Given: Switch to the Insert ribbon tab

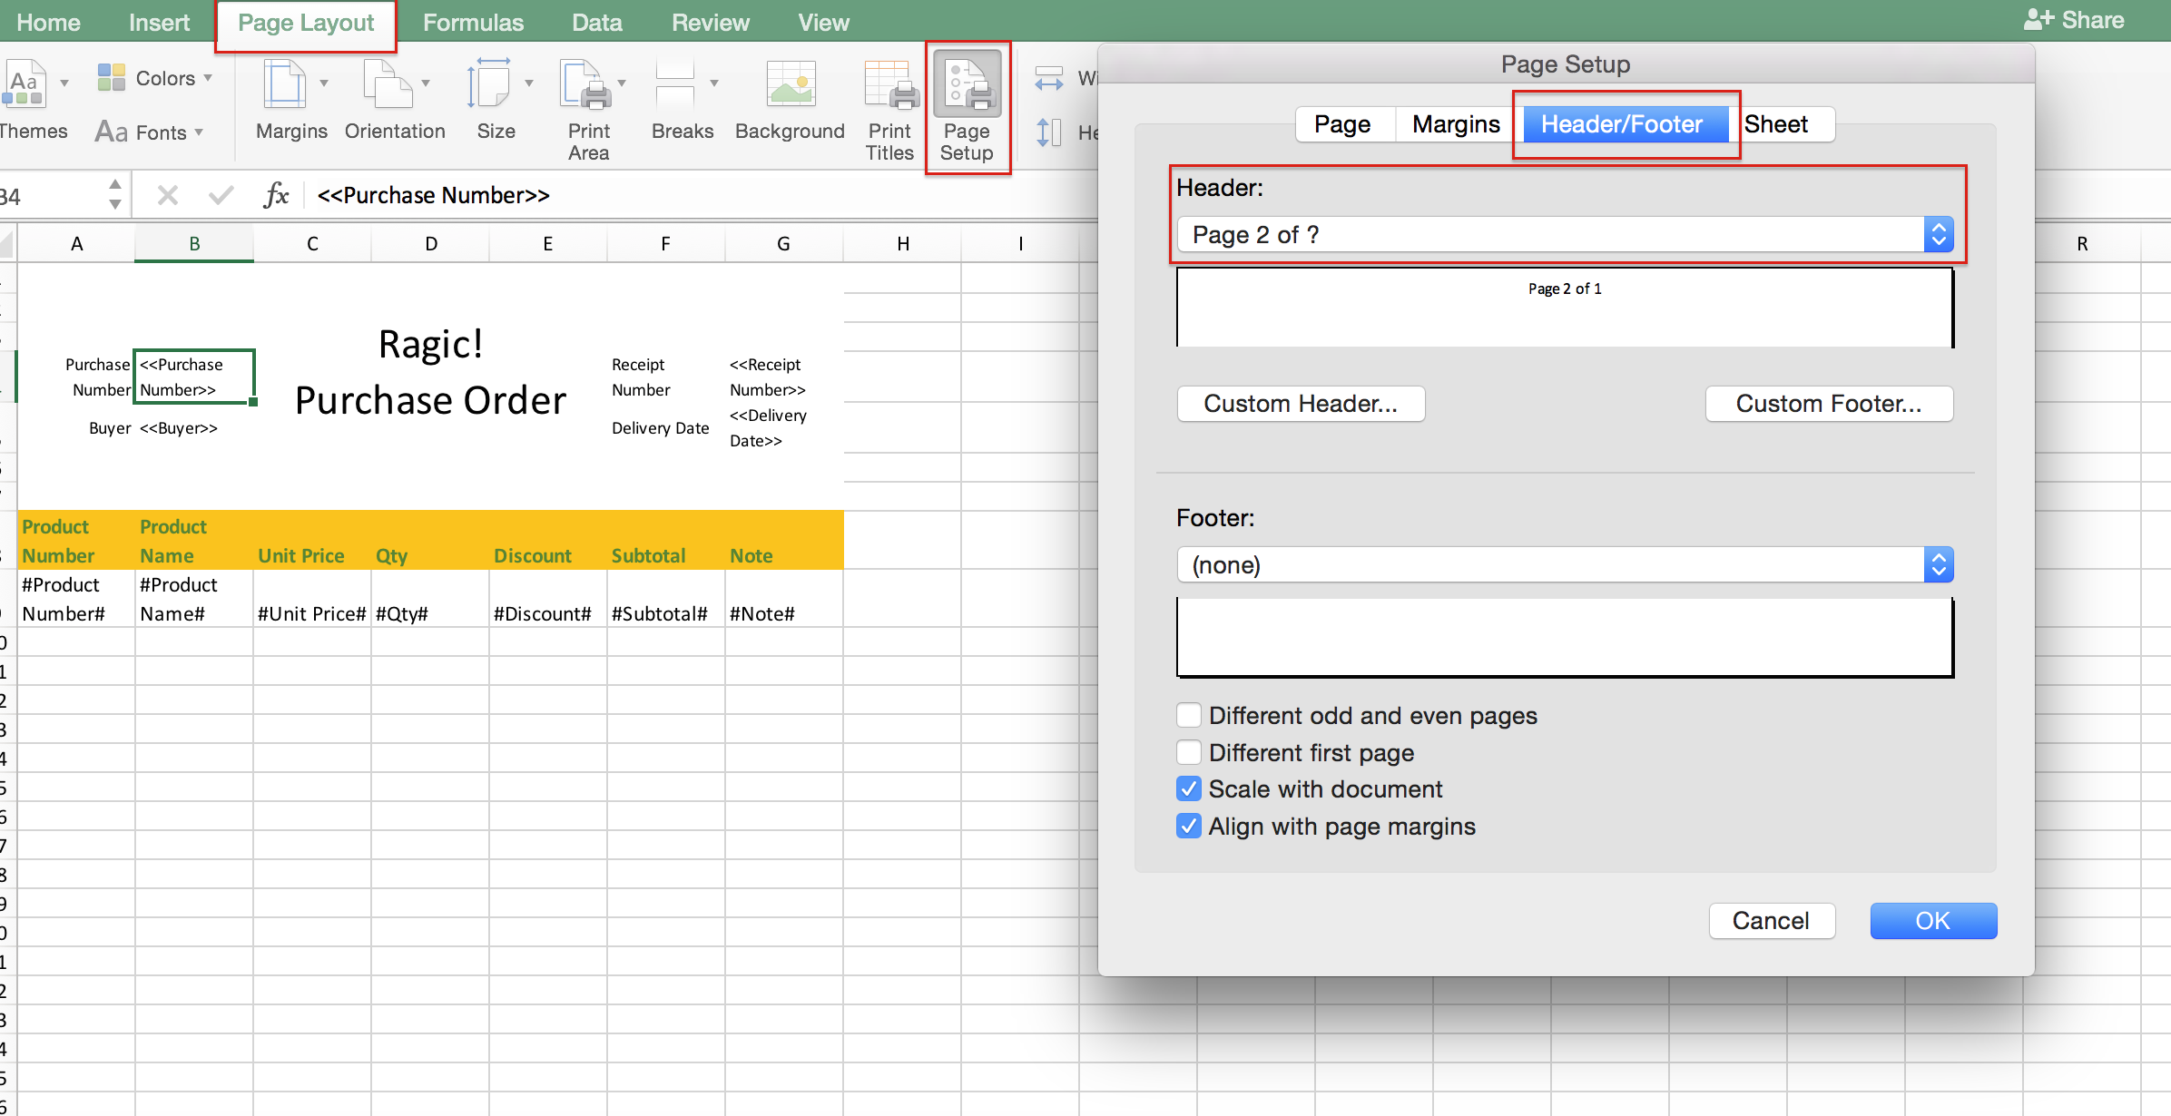Looking at the screenshot, I should (159, 22).
